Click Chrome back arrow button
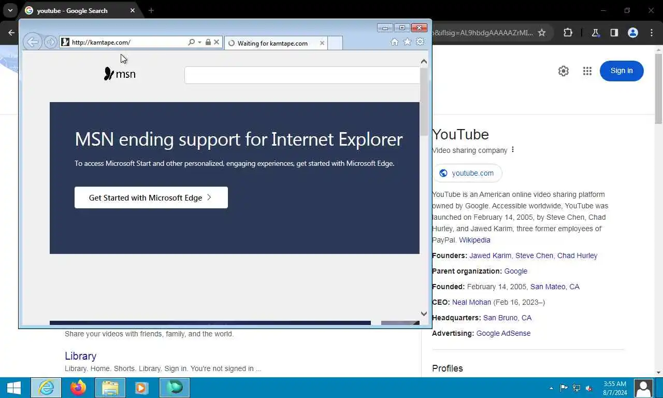Image resolution: width=663 pixels, height=398 pixels. (11, 33)
